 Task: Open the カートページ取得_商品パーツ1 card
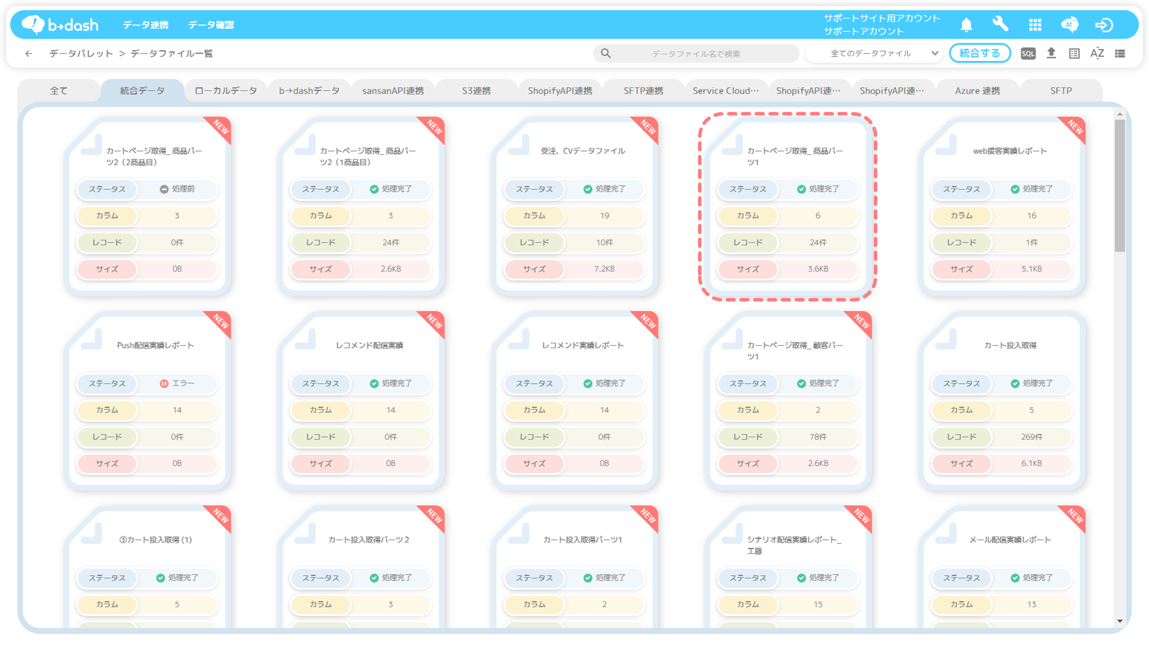[x=788, y=207]
